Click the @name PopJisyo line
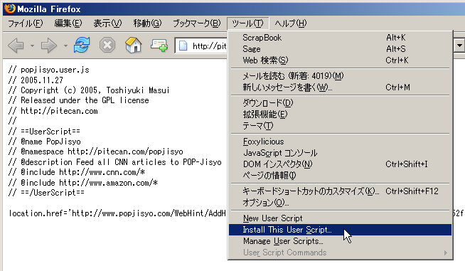The height and width of the screenshot is (271, 465). (x=45, y=142)
